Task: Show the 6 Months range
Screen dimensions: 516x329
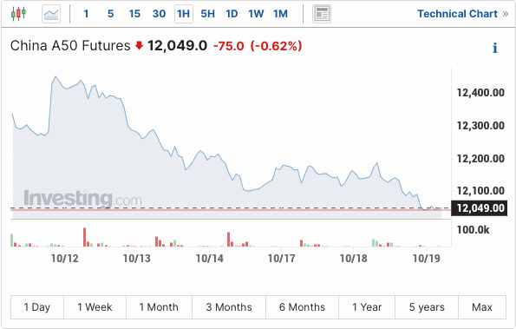Action: click(x=302, y=307)
